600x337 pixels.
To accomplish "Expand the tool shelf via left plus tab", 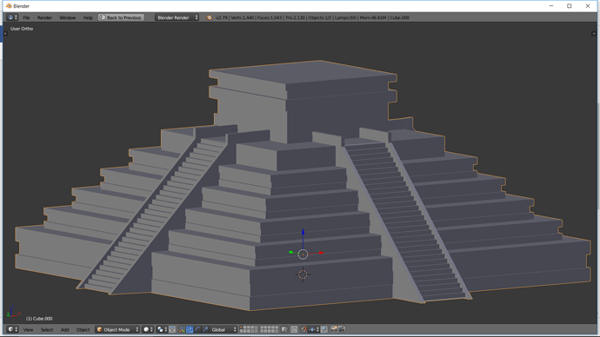I will pos(5,34).
